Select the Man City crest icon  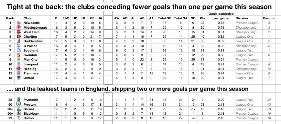pyautogui.click(x=18, y=59)
